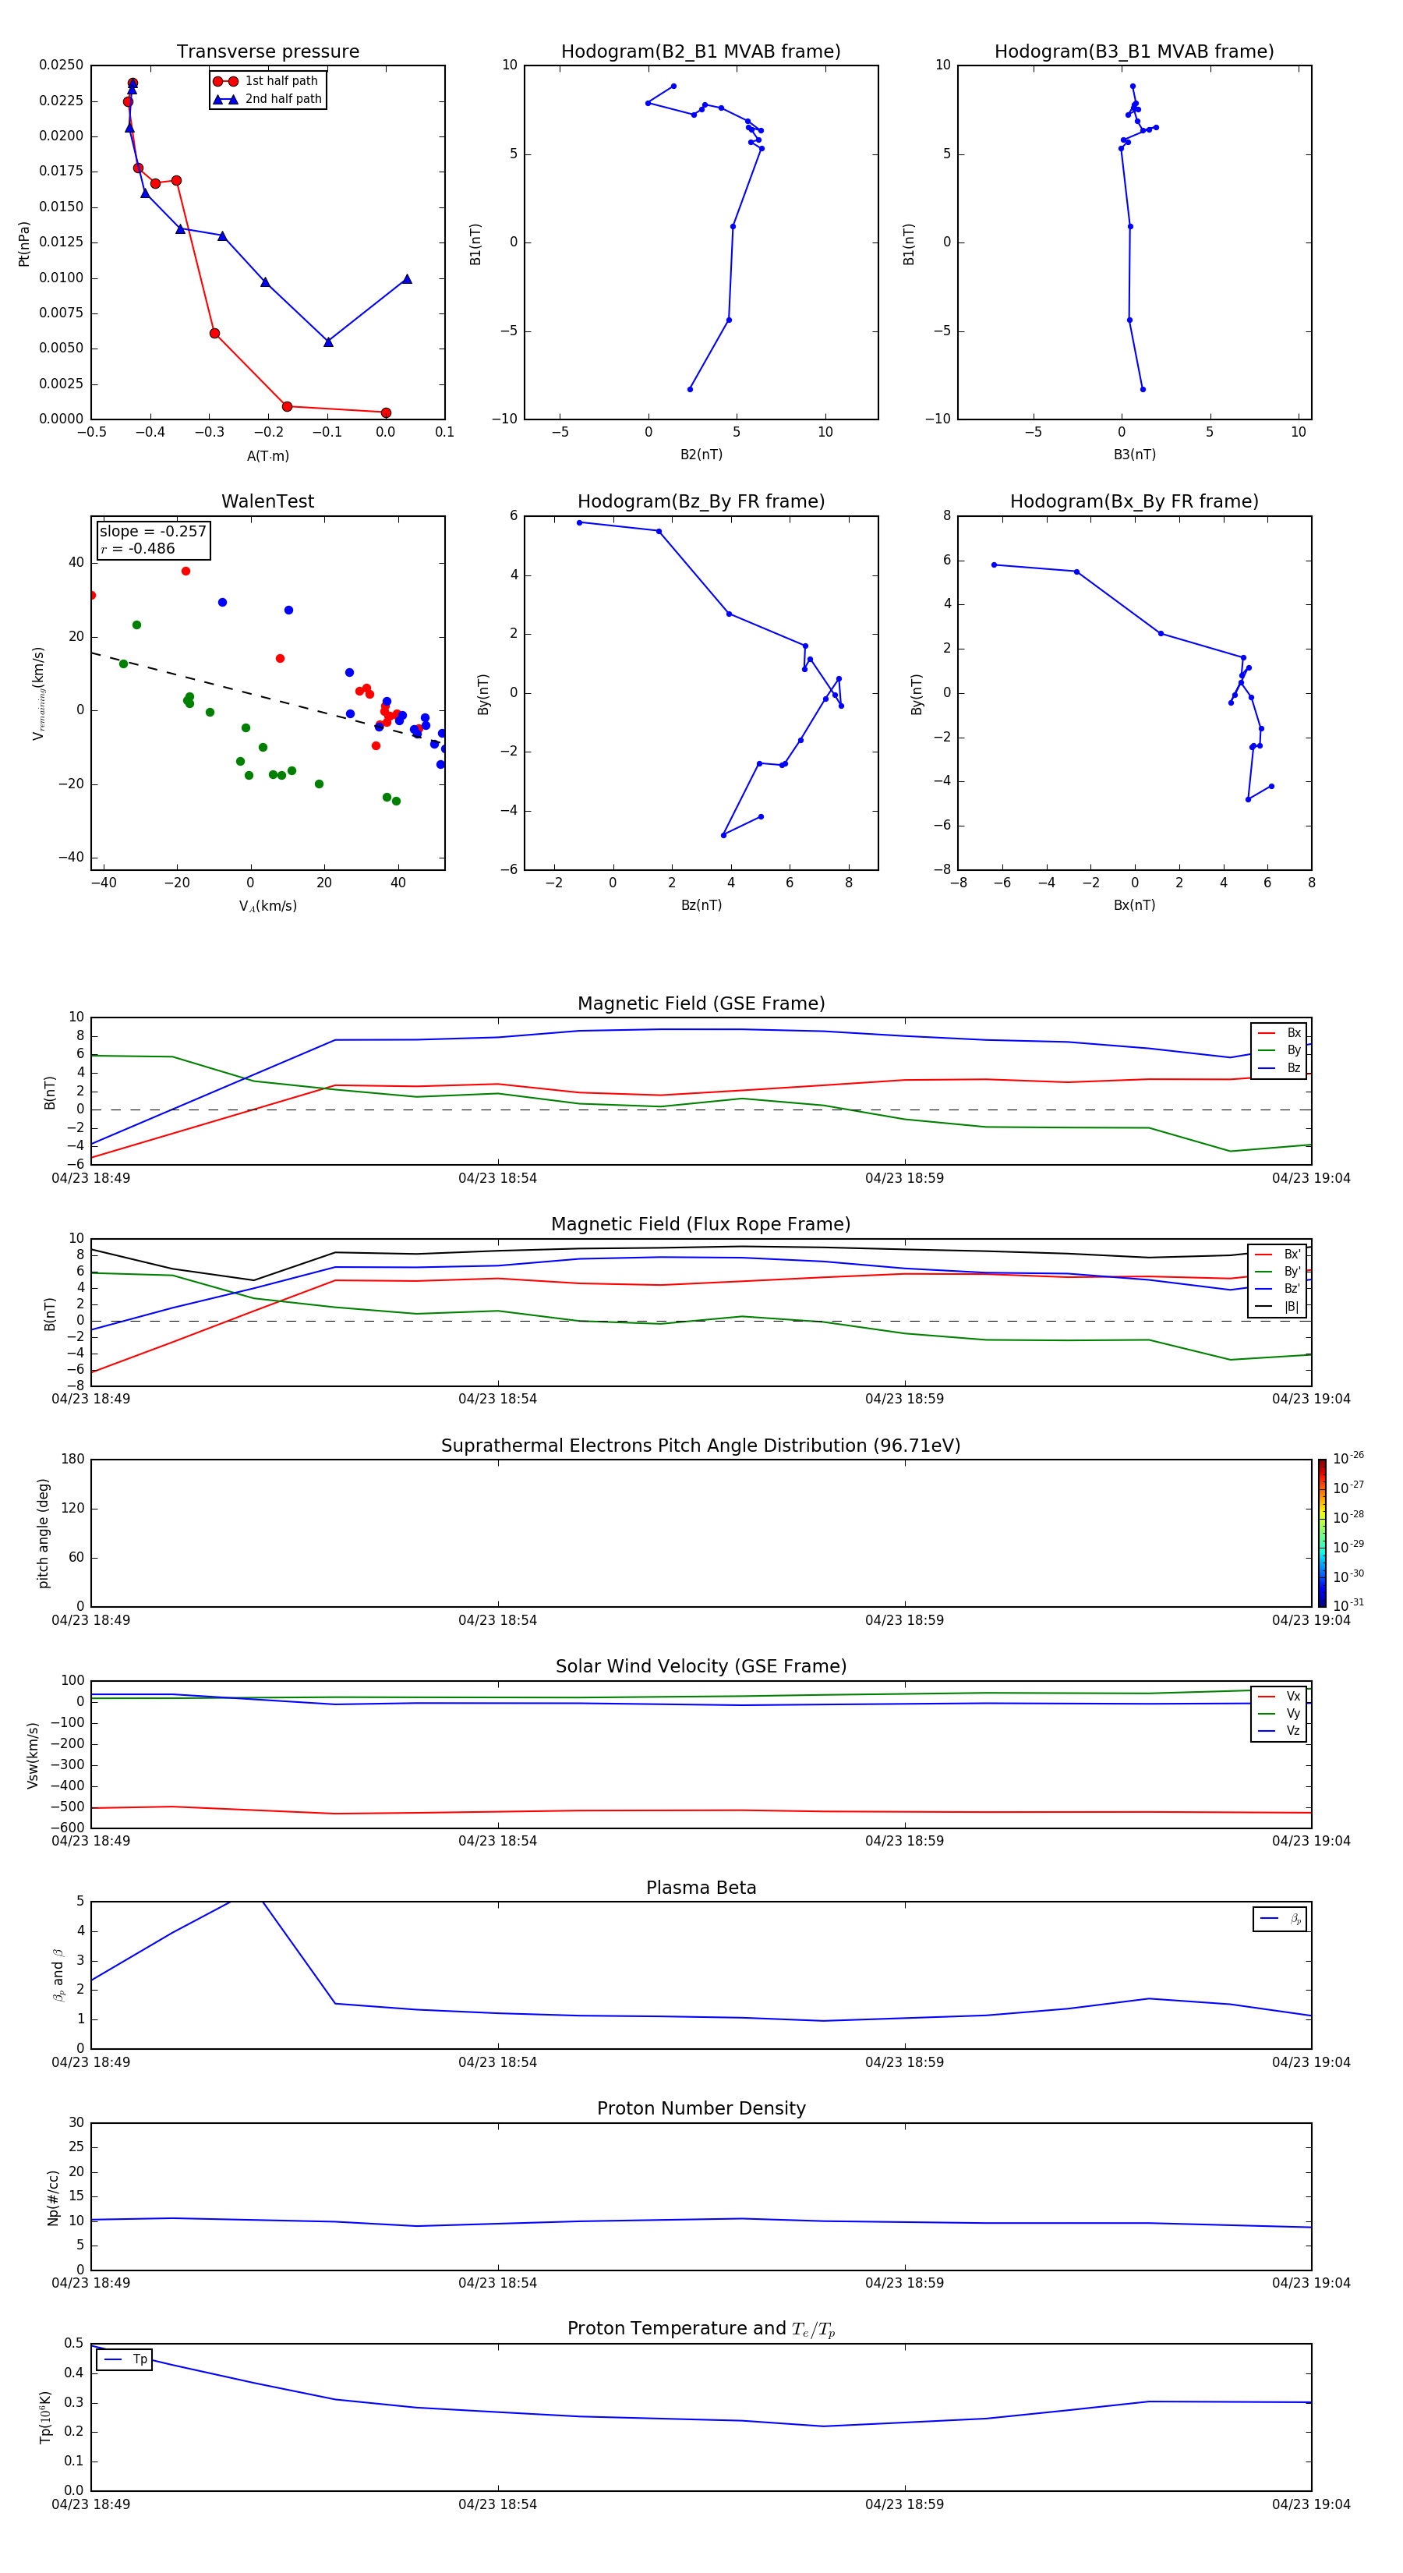Click the 'Bz(nT)' x-axis label

tap(701, 905)
